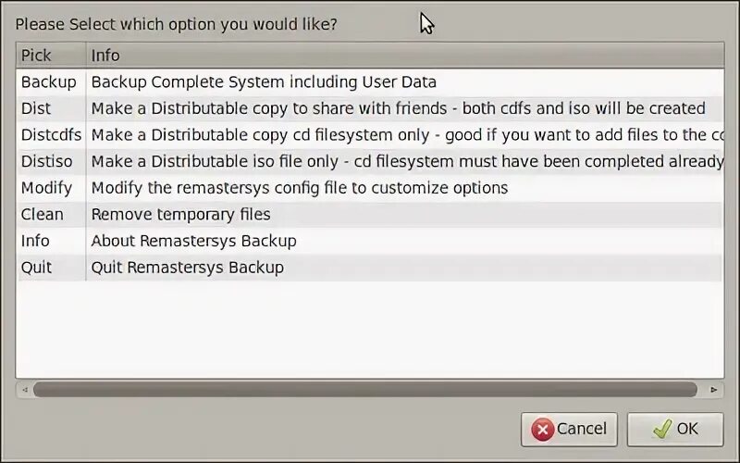This screenshot has height=463, width=740.
Task: Click the horizontal scrollbar thumb
Action: click(x=365, y=390)
